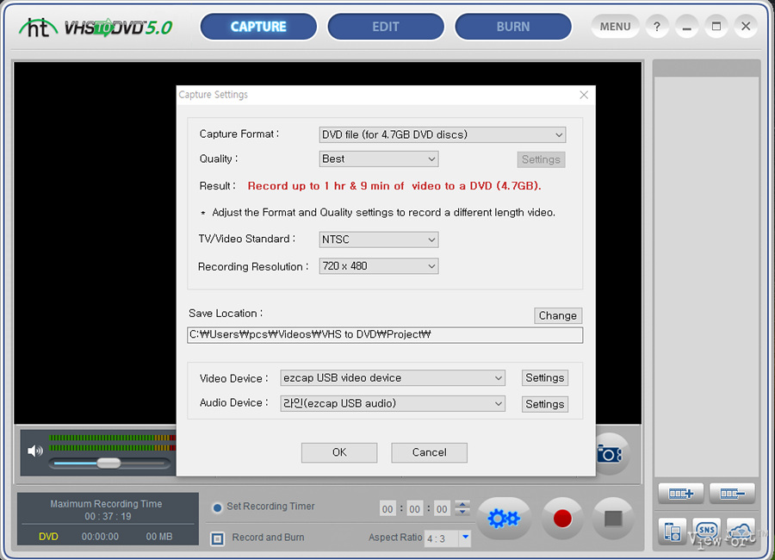Click the Save Location path field
This screenshot has height=560, width=775.
pyautogui.click(x=385, y=335)
